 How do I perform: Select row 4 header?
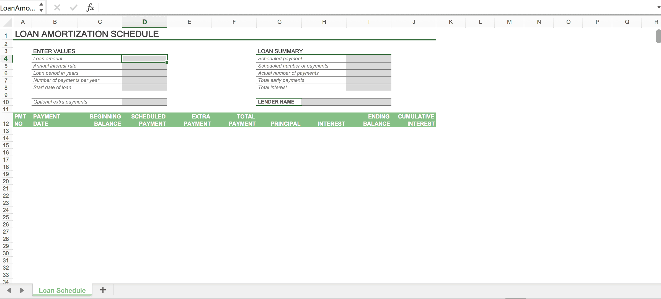[6, 58]
